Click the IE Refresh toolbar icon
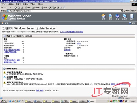137x103 pixels. [19, 7]
